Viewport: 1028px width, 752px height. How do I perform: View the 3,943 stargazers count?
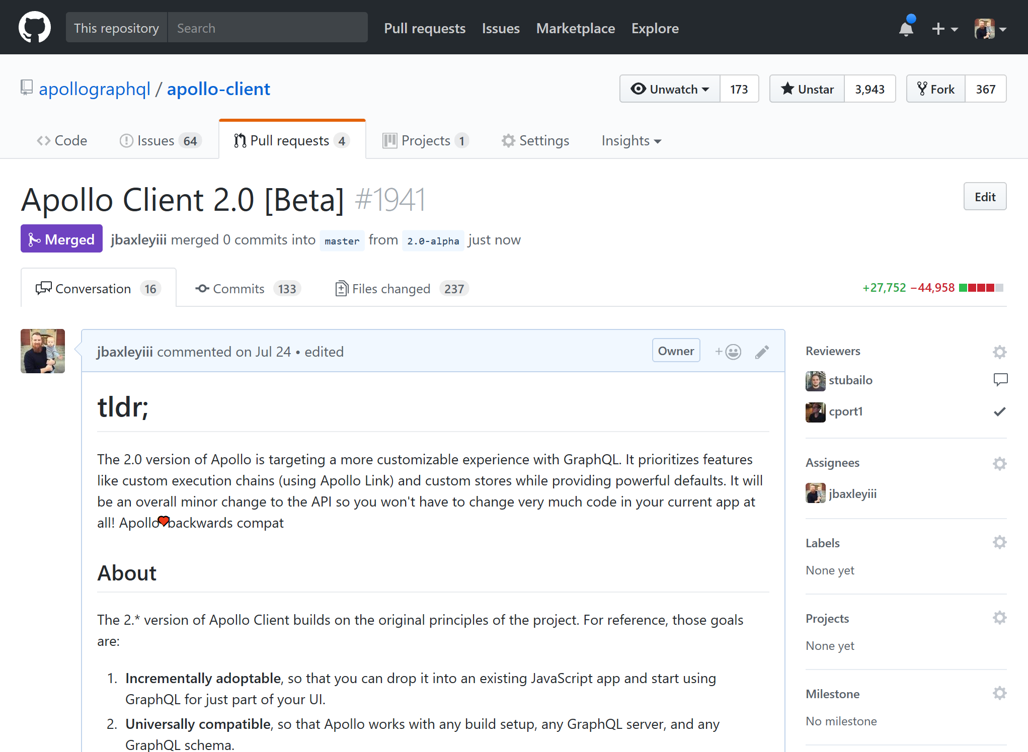click(869, 89)
